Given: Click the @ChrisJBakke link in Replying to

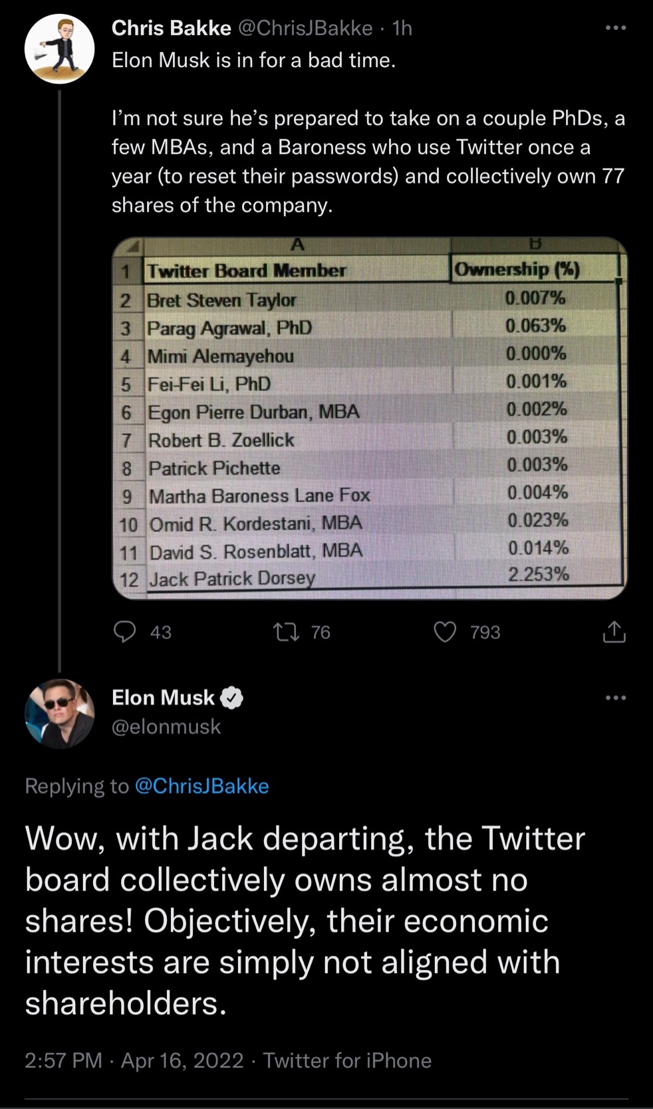Looking at the screenshot, I should (201, 786).
